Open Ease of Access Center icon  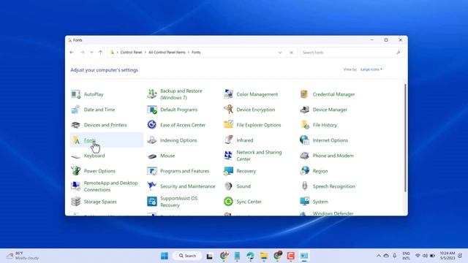point(152,125)
